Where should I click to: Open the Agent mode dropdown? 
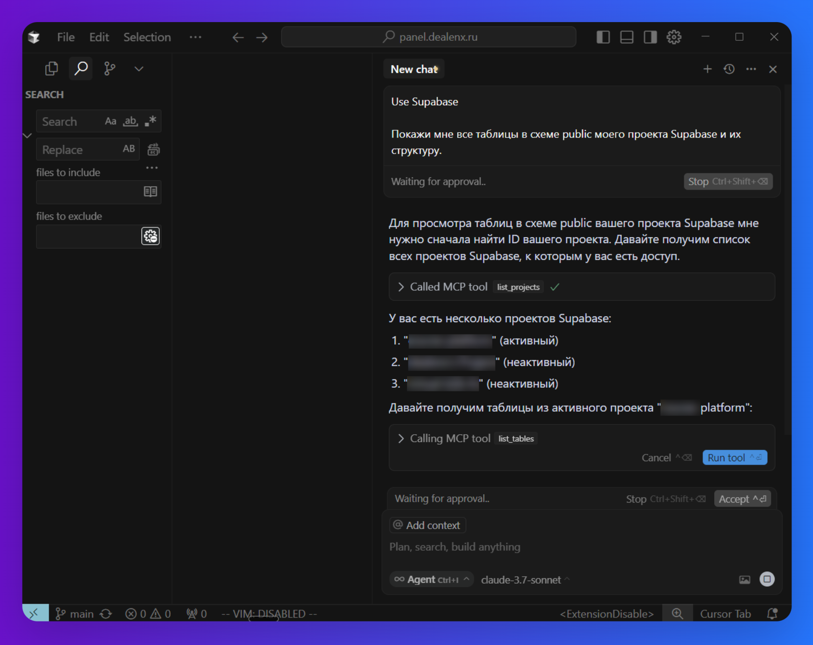click(x=432, y=580)
